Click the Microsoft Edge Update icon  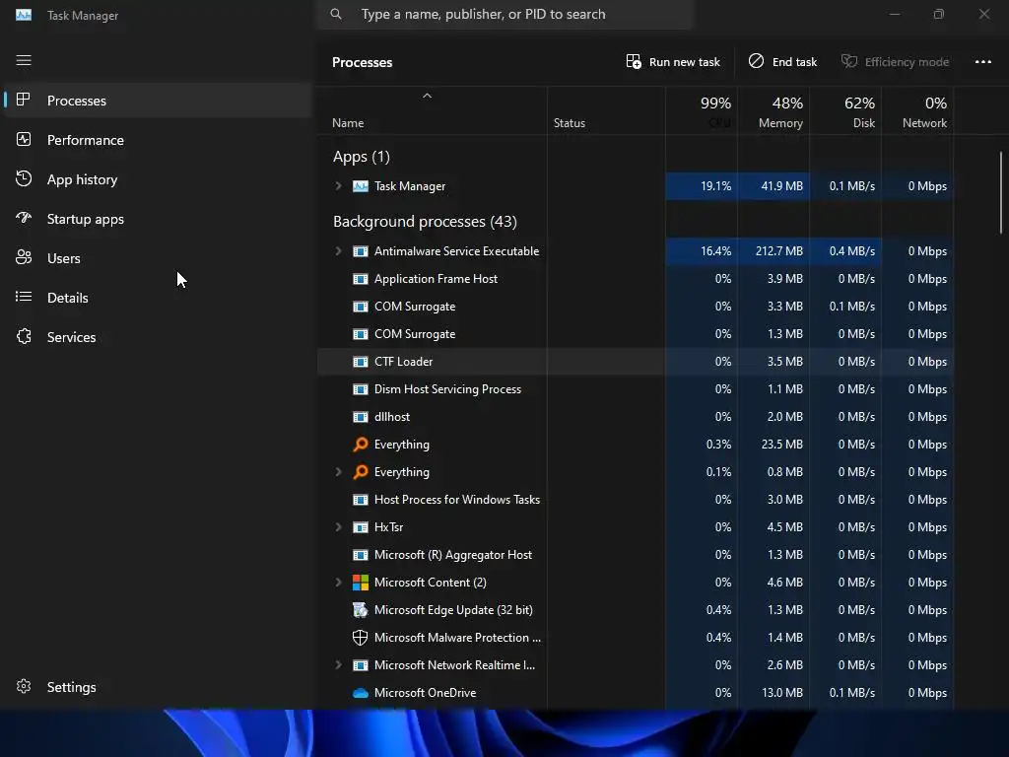[x=361, y=609]
